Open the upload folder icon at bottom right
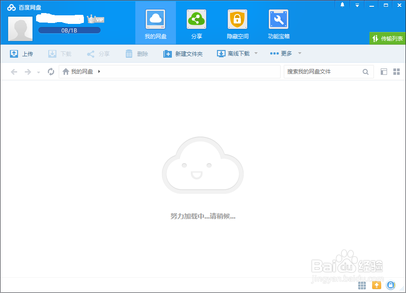 point(376,285)
